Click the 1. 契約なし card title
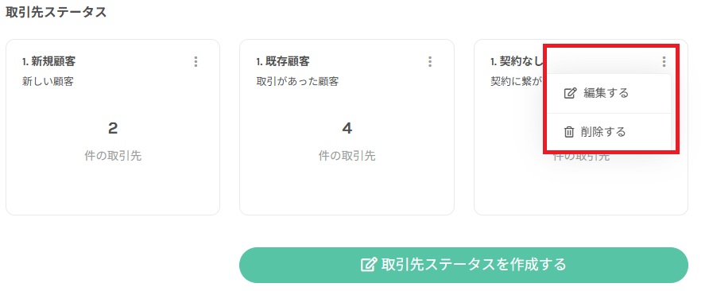 coord(517,61)
